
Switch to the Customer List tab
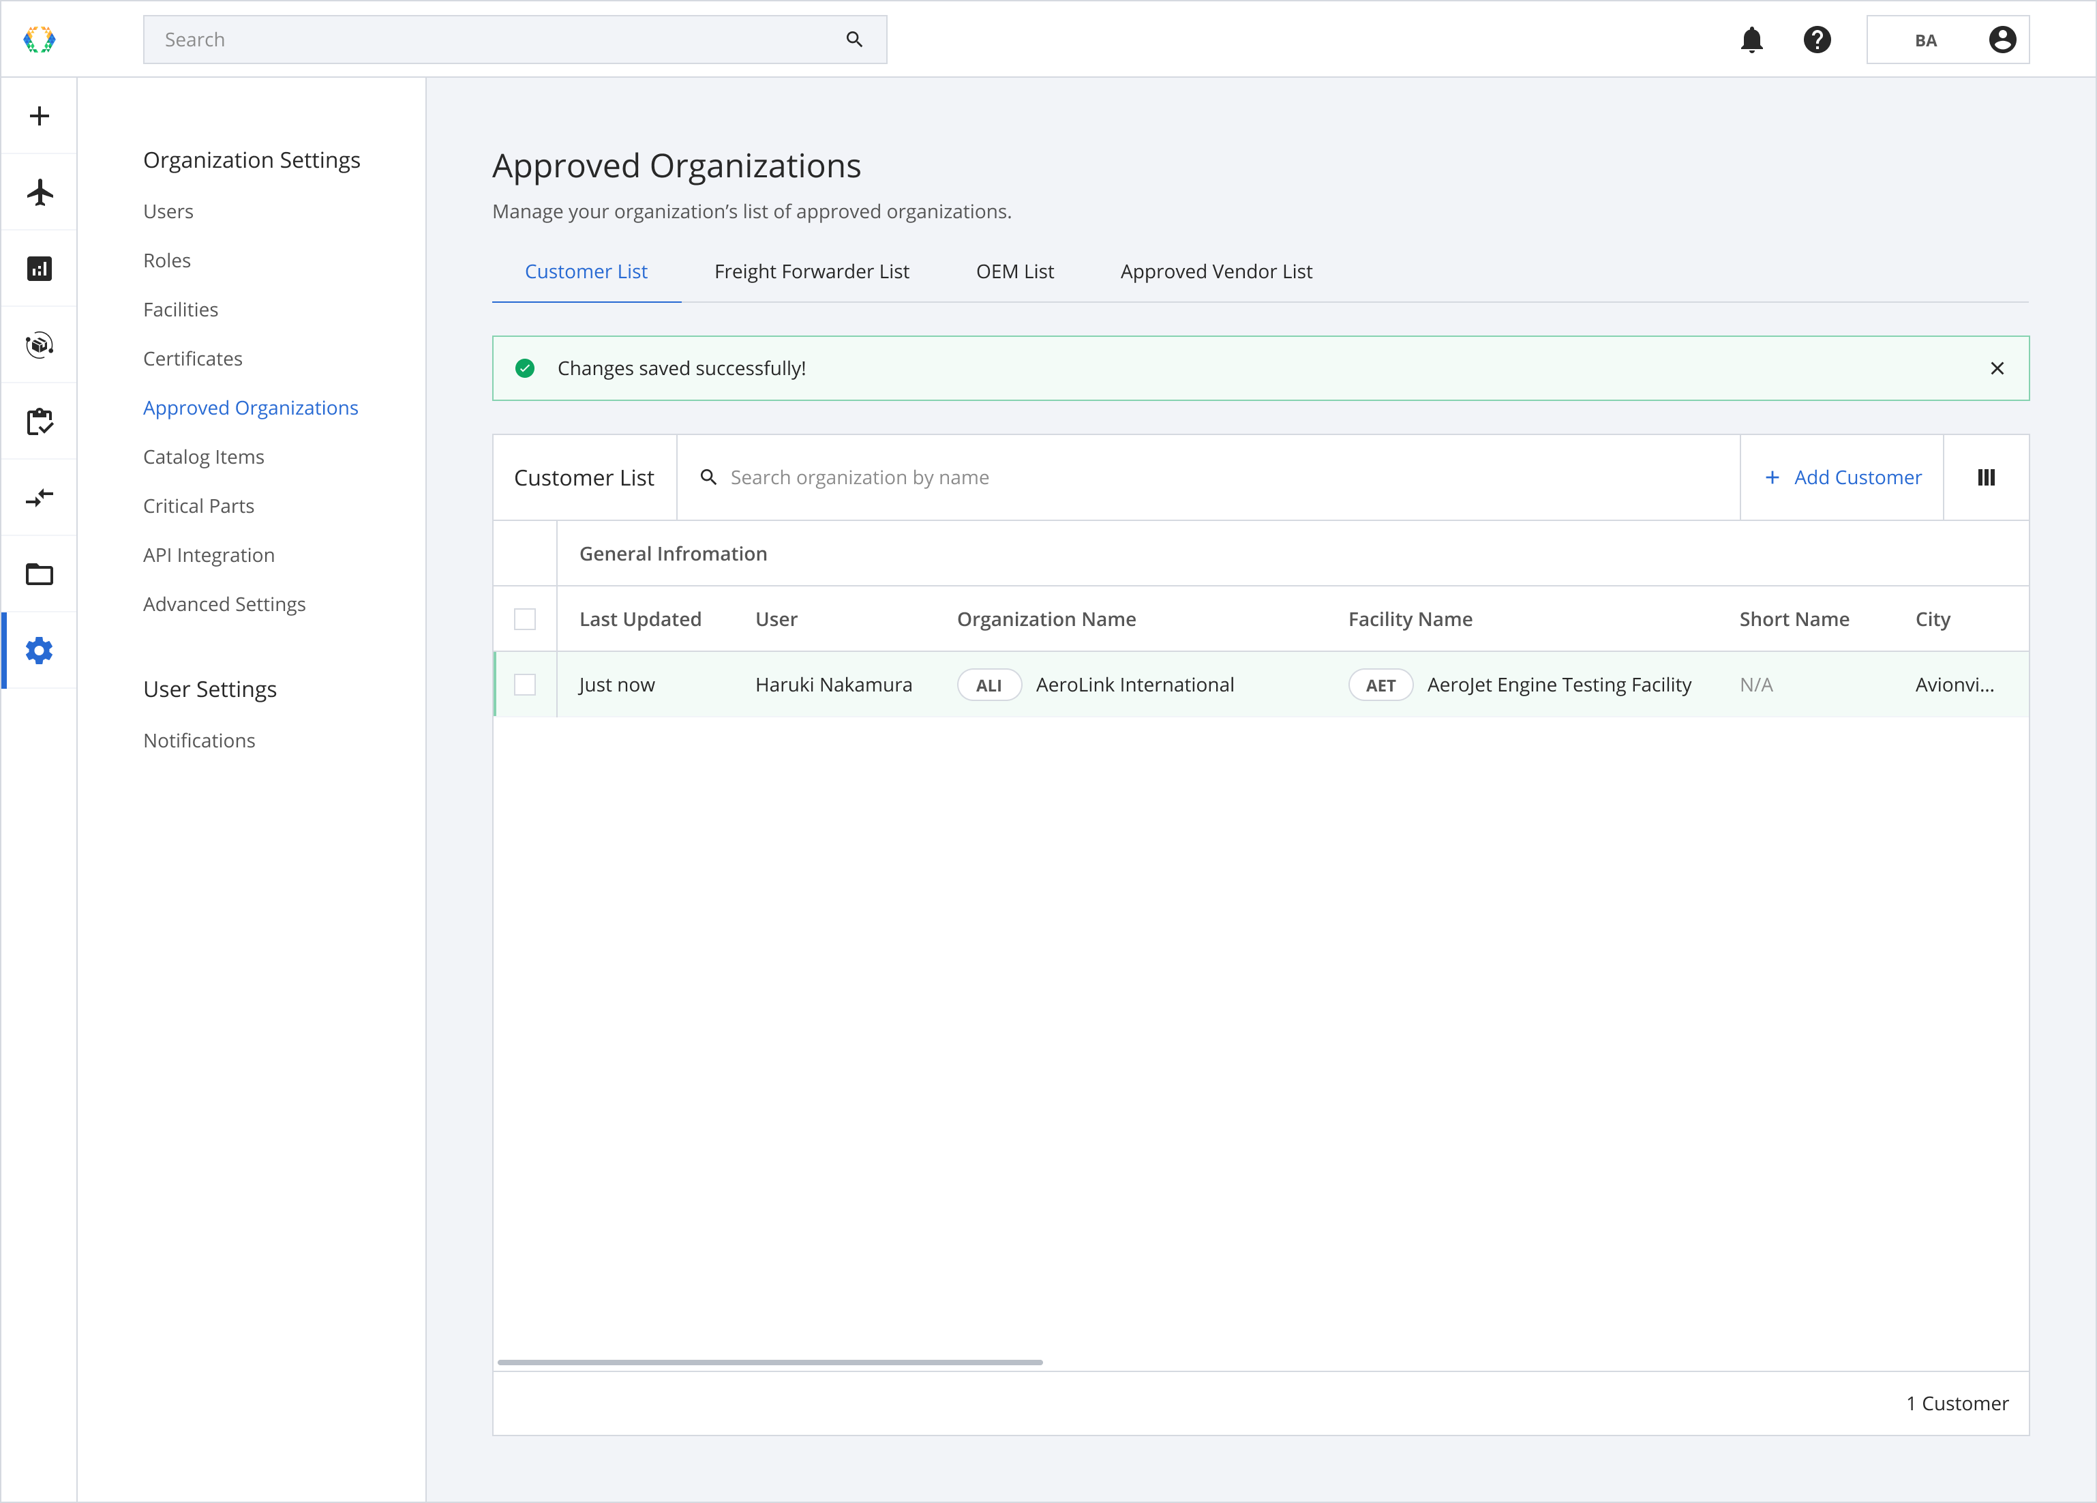click(586, 272)
